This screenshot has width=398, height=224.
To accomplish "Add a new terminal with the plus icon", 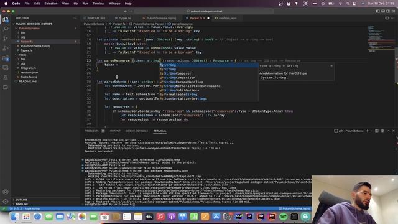I will 368,131.
